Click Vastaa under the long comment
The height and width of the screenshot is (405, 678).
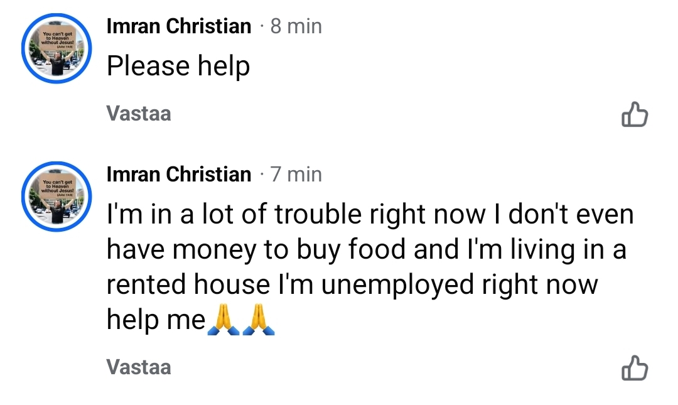tap(139, 367)
